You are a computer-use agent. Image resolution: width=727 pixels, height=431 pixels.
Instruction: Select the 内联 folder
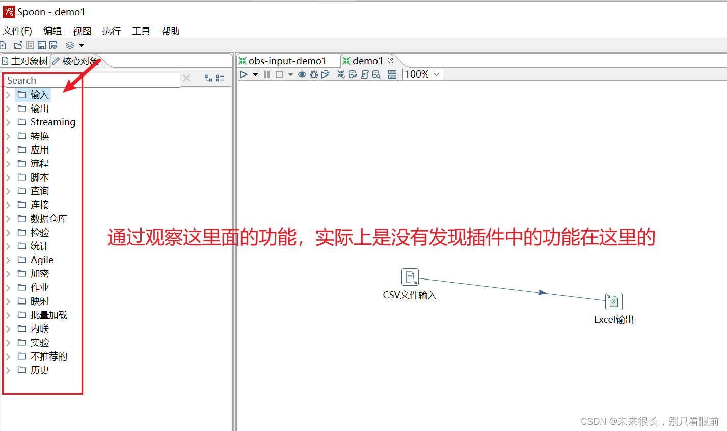pos(33,329)
